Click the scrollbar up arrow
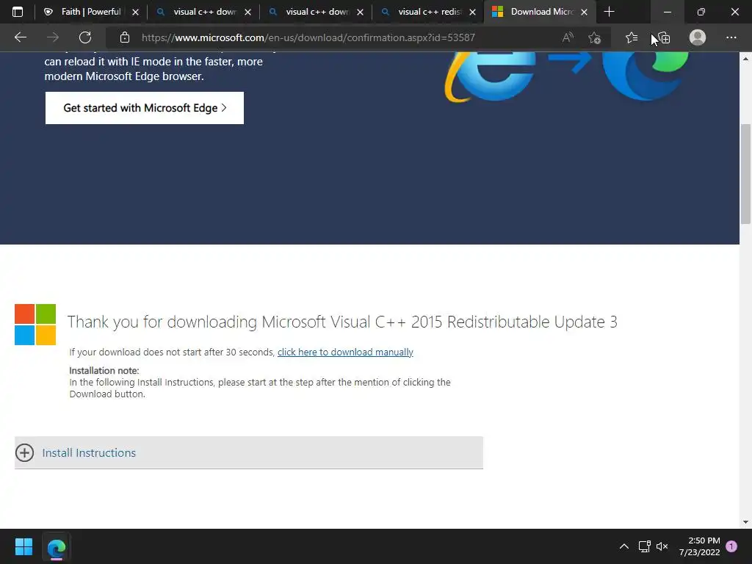The width and height of the screenshot is (752, 564). tap(745, 59)
